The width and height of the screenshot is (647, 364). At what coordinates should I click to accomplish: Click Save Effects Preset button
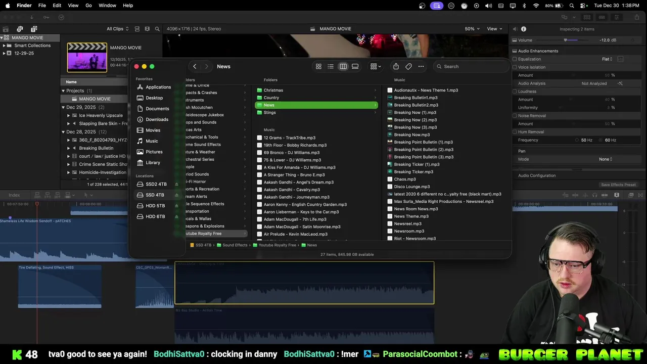618,185
